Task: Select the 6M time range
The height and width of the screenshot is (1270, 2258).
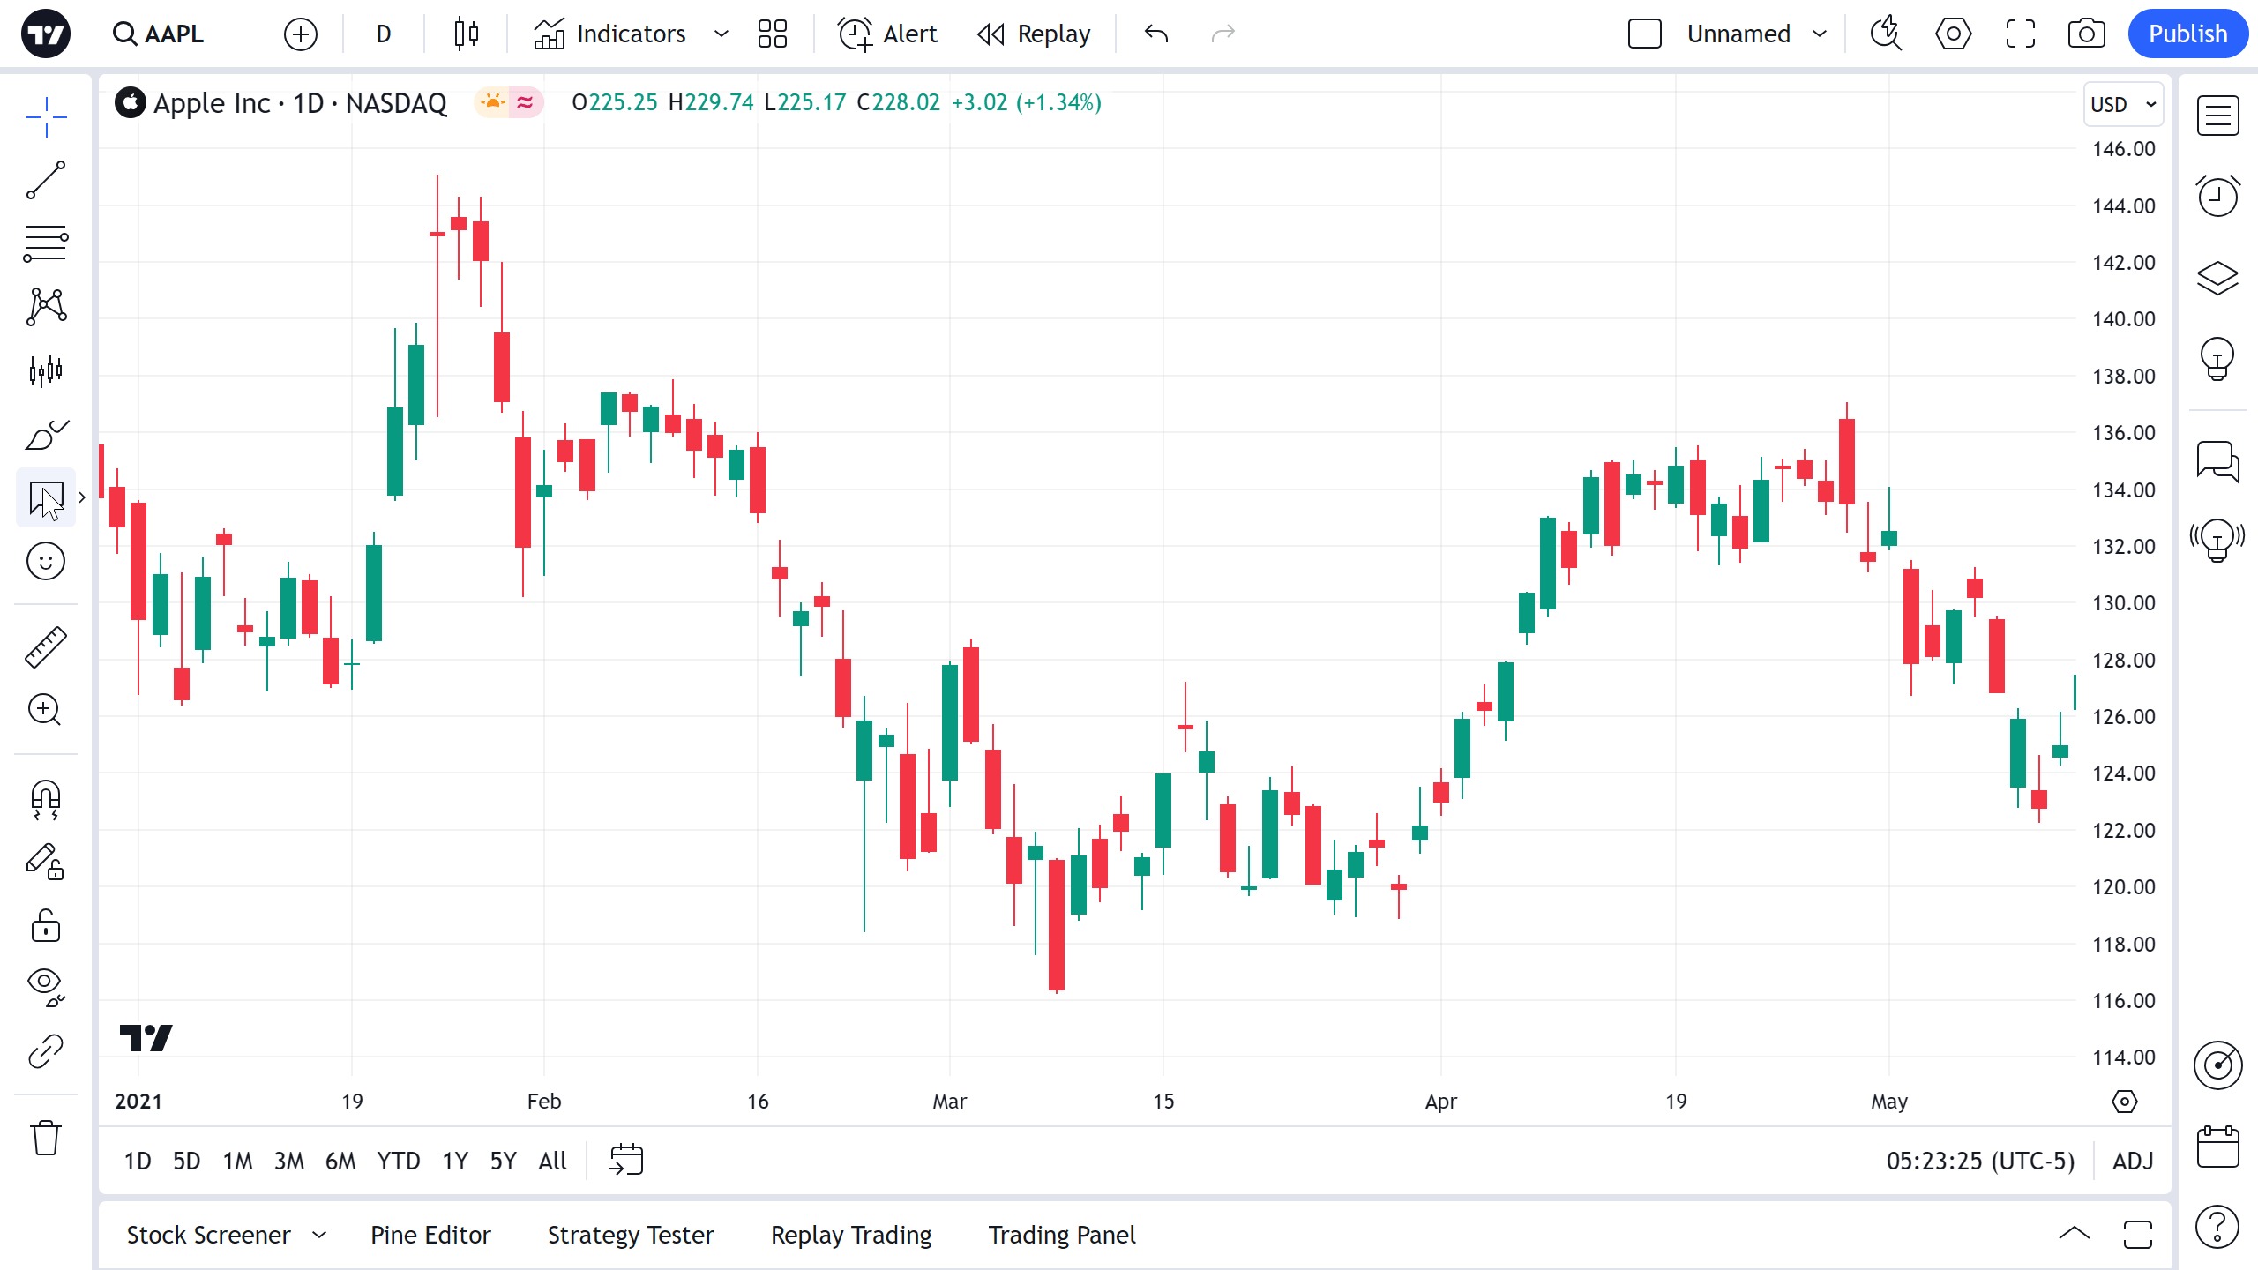Action: (x=340, y=1161)
